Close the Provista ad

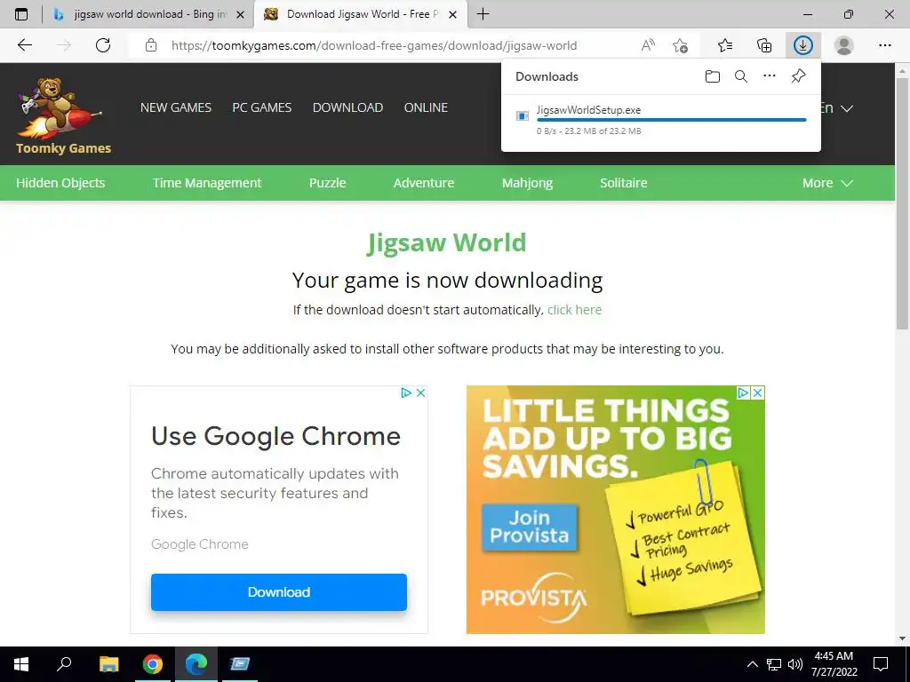click(757, 393)
